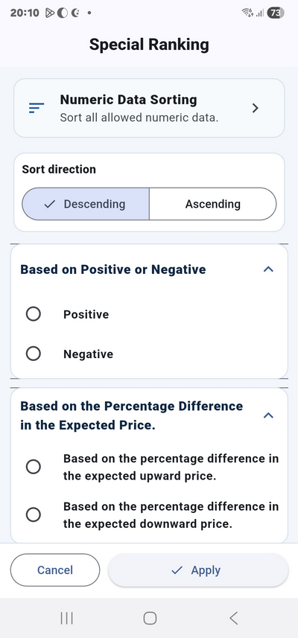Tap the Special Ranking page title
Viewport: 298px width, 638px height.
coord(149,44)
